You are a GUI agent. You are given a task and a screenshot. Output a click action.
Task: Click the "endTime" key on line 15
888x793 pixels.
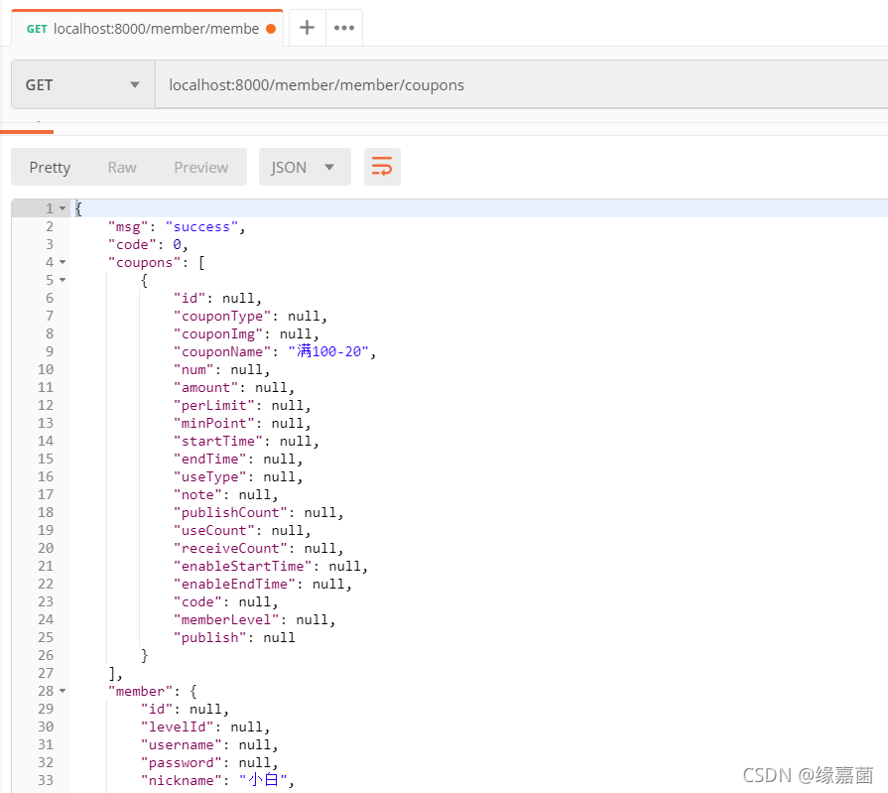(209, 459)
